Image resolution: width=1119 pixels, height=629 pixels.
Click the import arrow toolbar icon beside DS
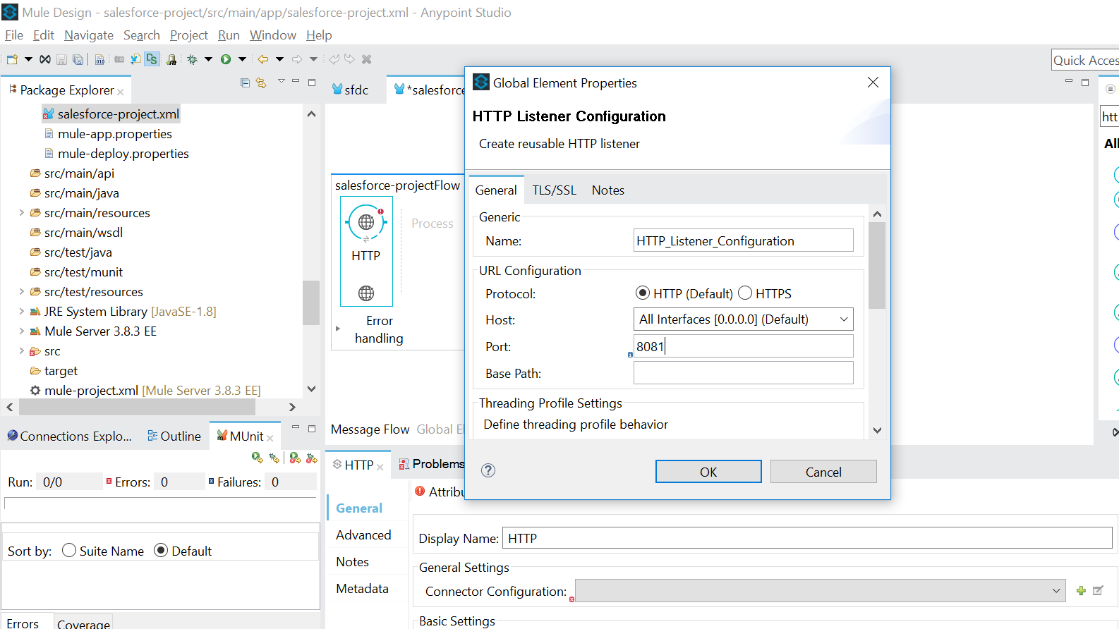tap(135, 59)
